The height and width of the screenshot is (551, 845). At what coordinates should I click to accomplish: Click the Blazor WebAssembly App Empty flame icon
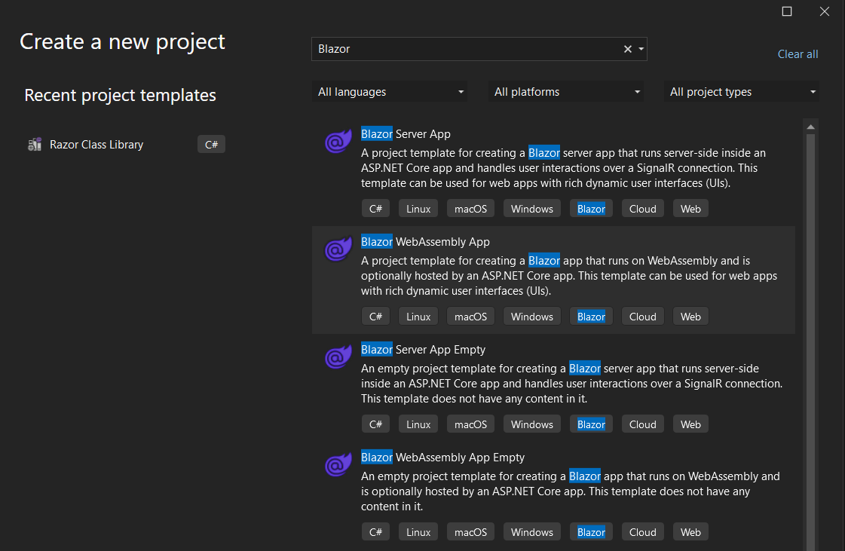[x=338, y=464]
